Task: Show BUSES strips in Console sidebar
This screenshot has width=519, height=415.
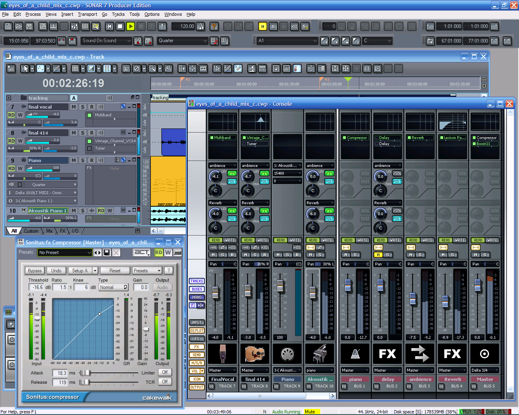Action: [197, 289]
